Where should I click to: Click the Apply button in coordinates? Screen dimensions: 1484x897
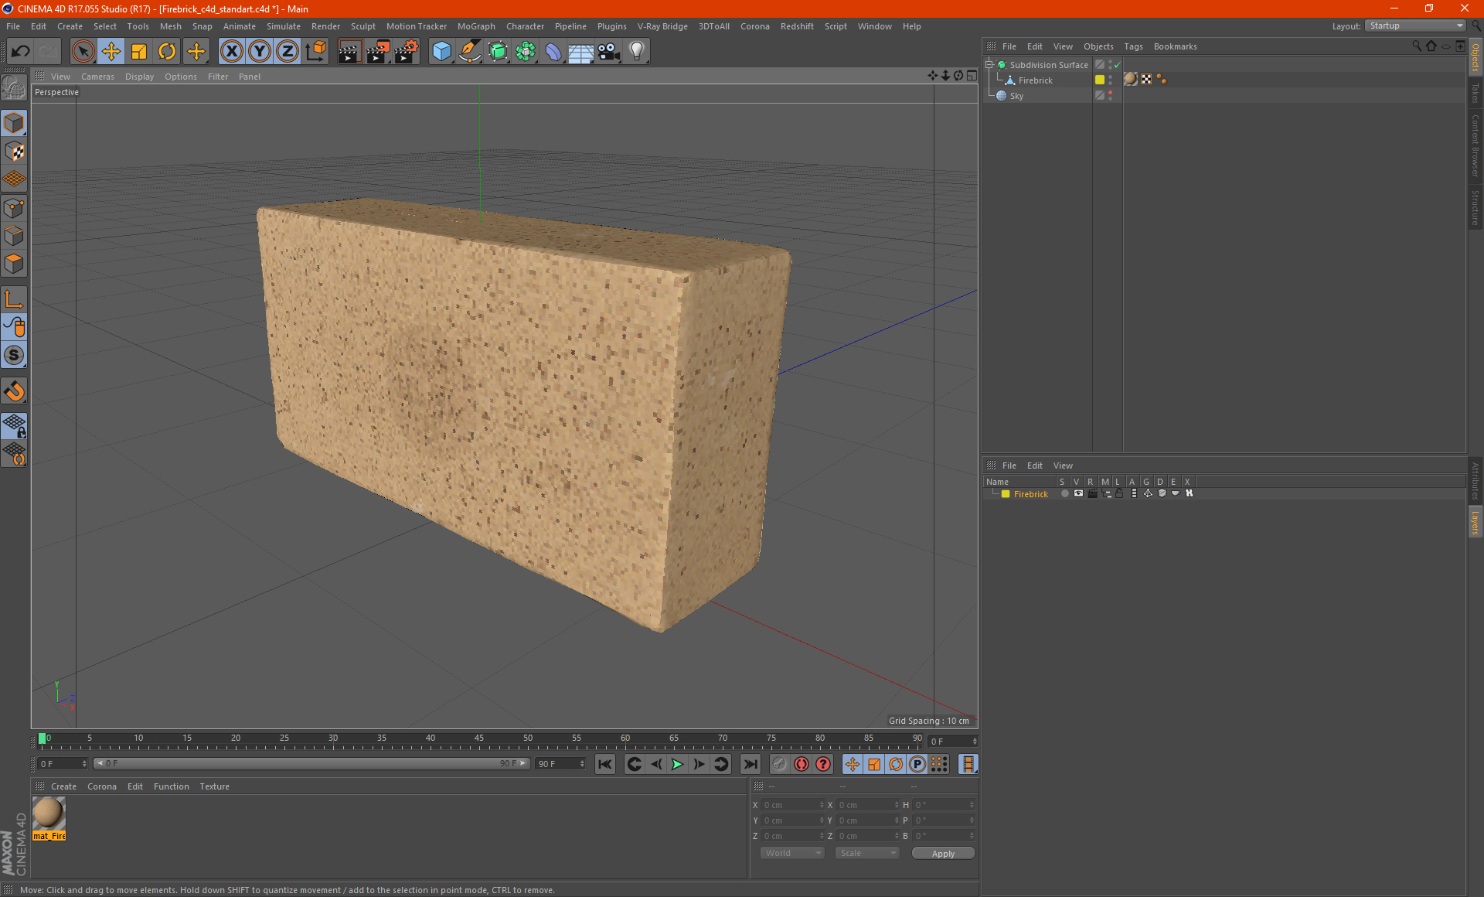[940, 852]
